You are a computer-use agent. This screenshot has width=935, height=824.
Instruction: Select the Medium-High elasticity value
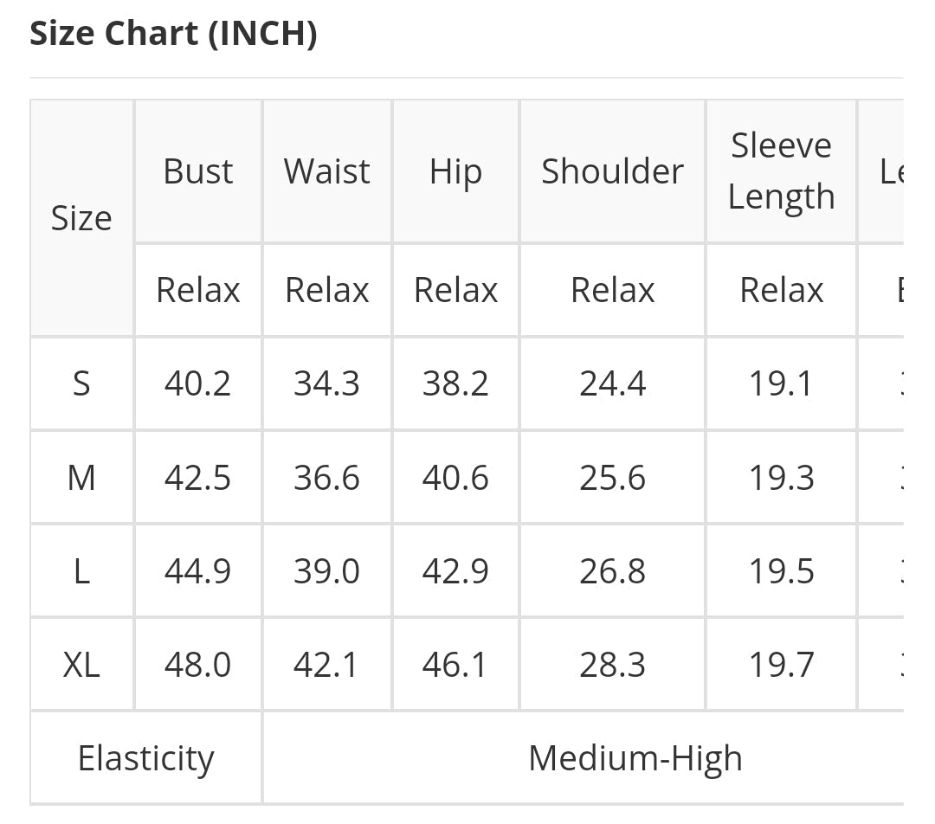[635, 758]
